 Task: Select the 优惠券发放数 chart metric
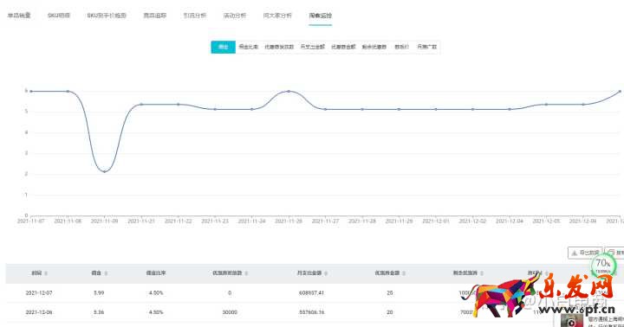coord(279,47)
